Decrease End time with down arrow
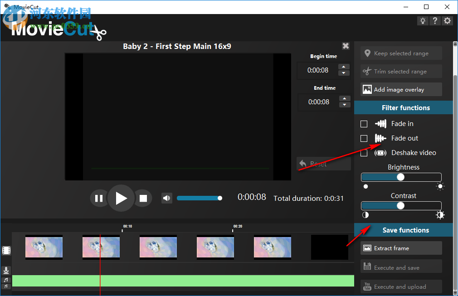This screenshot has height=296, width=458. (345, 105)
